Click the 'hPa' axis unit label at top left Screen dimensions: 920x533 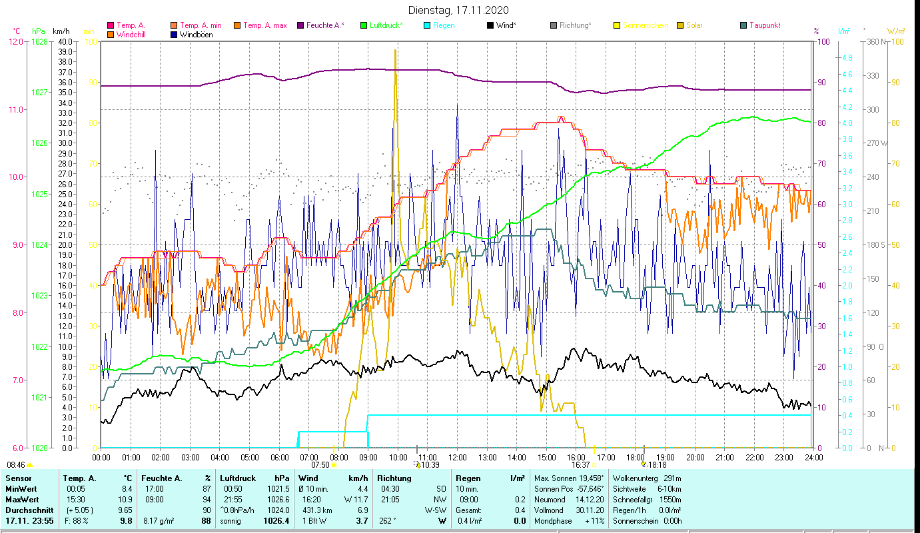coord(38,31)
